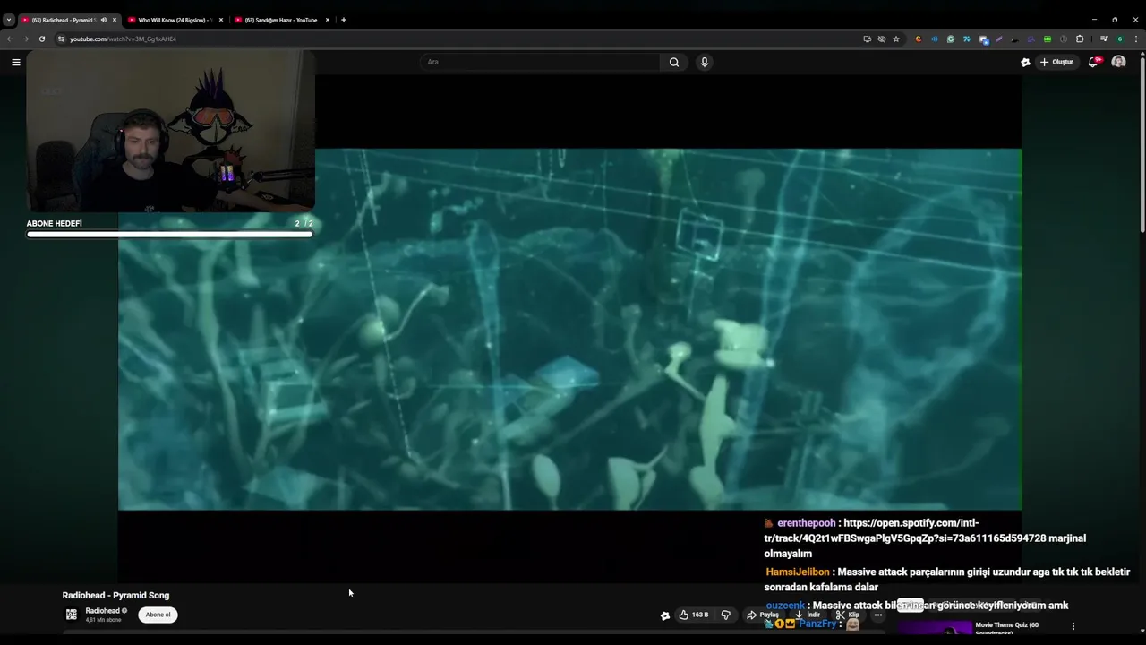Screen dimensions: 1146x645
Task: Click the Radiohead video player
Action: pos(569,329)
